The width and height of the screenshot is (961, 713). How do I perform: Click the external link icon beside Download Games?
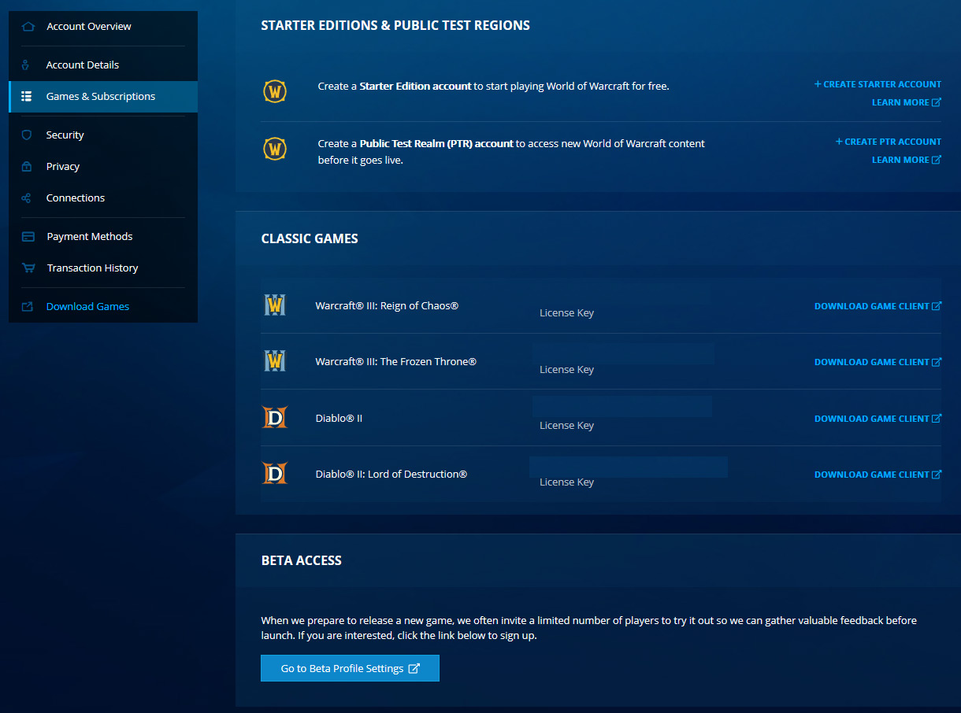click(28, 307)
